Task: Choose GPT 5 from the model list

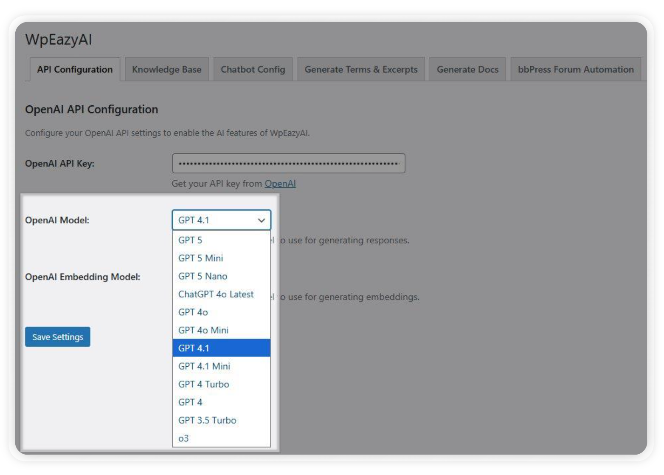Action: pyautogui.click(x=190, y=240)
